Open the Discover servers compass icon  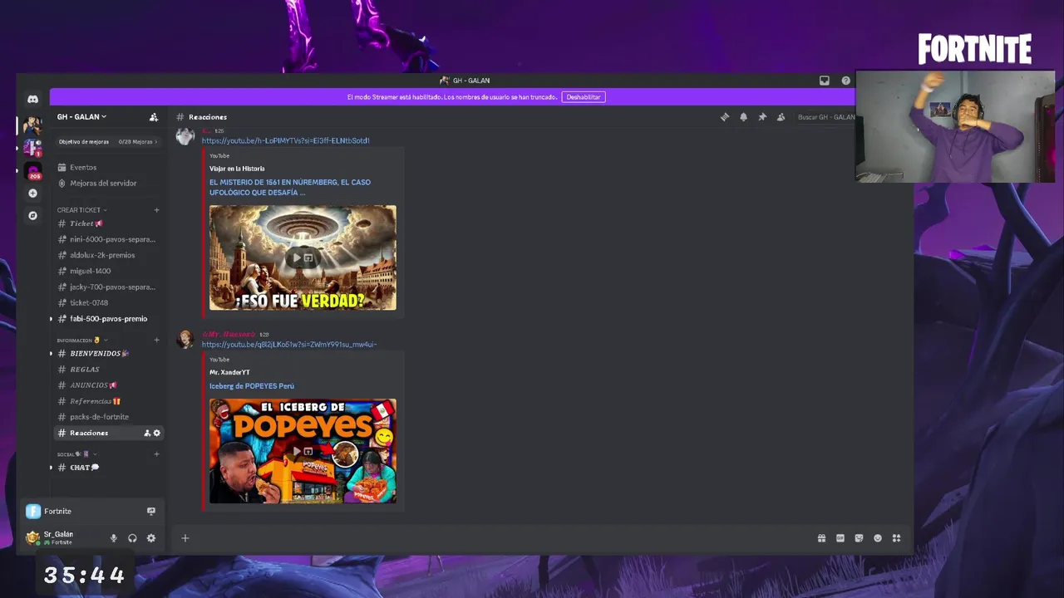click(x=32, y=216)
